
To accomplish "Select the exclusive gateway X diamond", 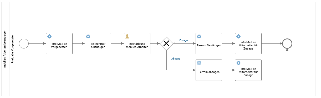I will (166, 43).
